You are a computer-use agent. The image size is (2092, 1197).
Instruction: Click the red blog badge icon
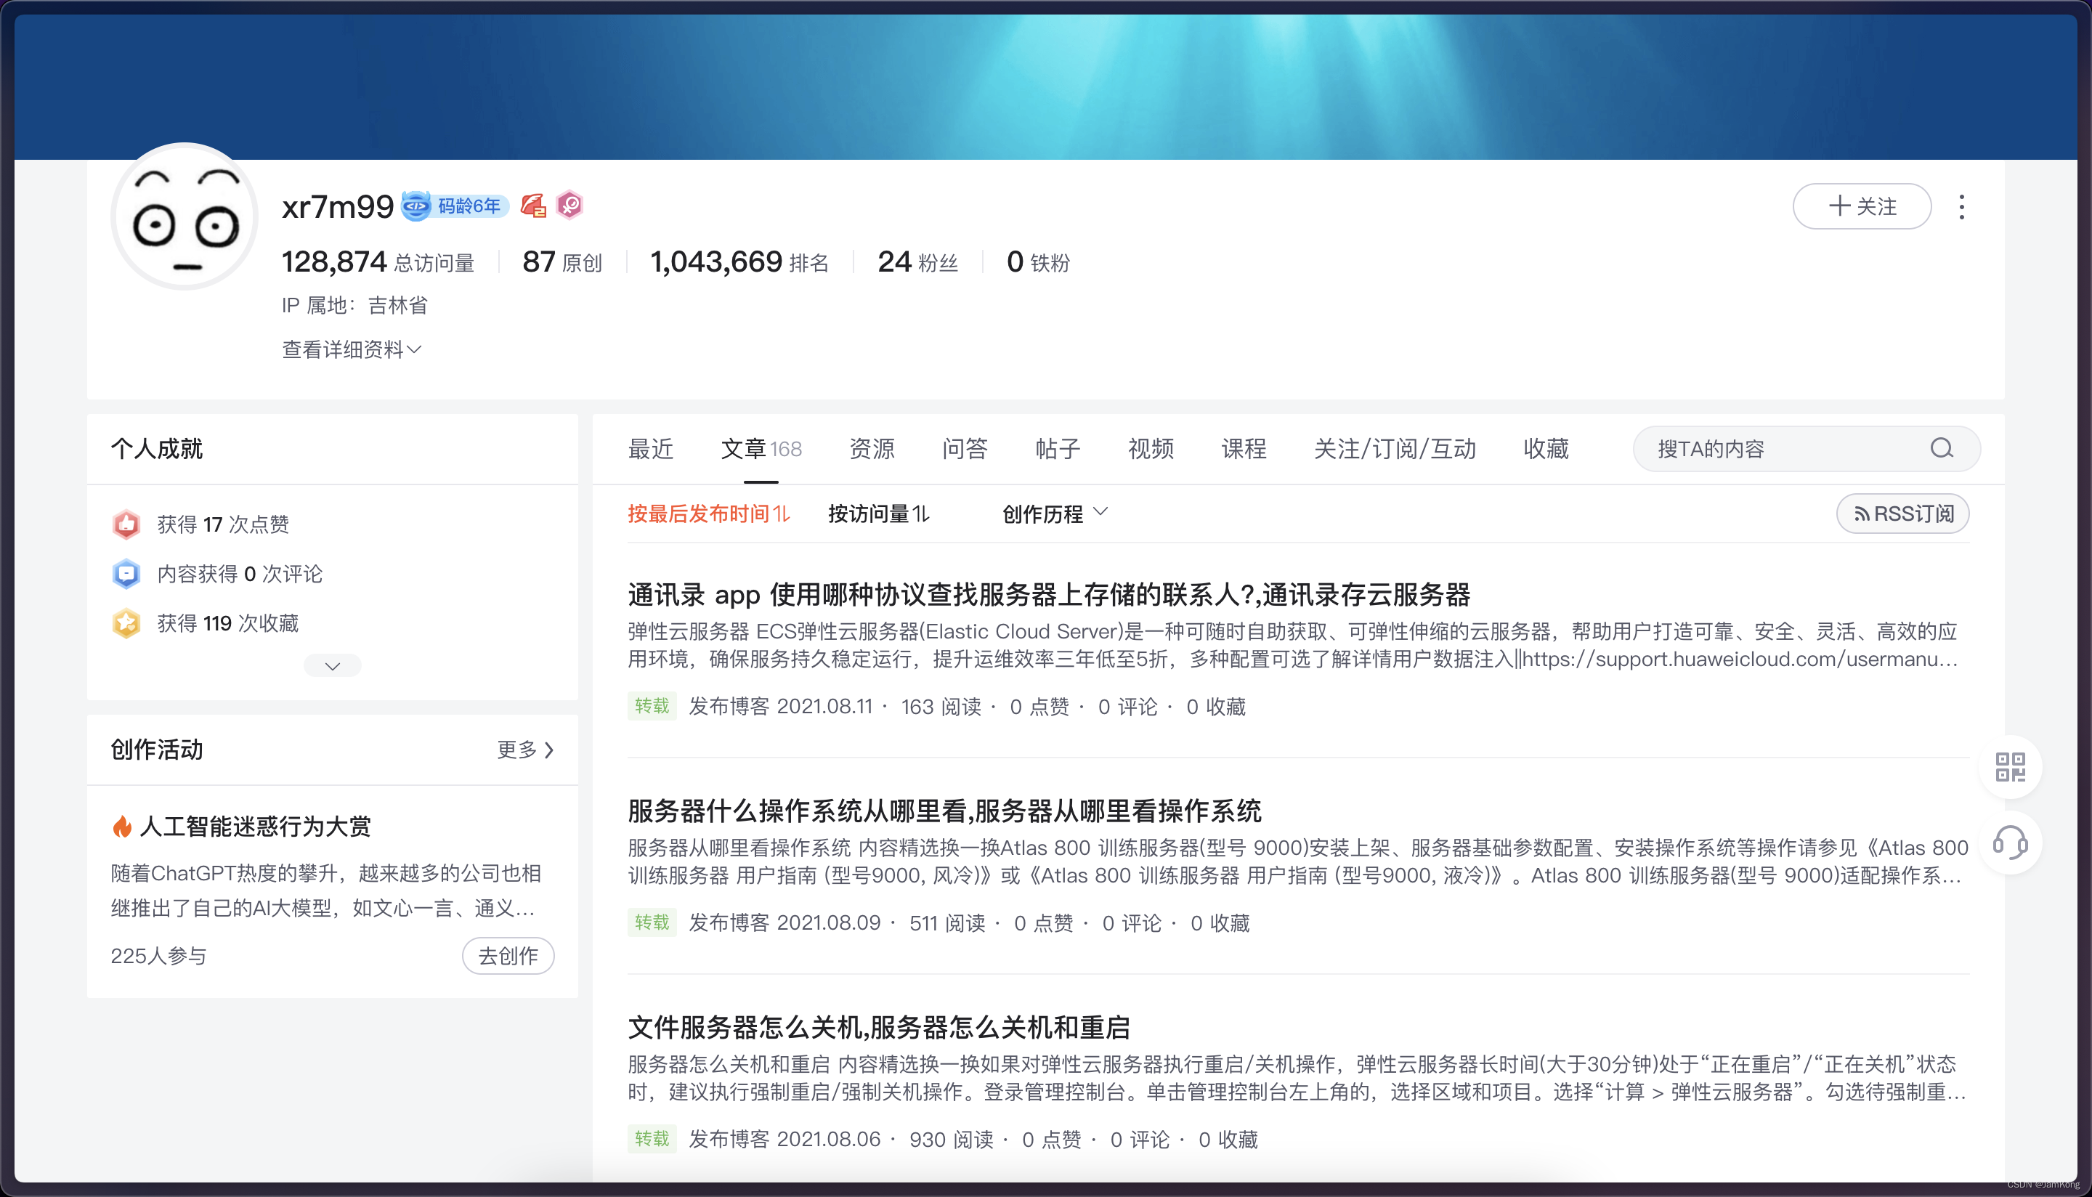tap(533, 206)
